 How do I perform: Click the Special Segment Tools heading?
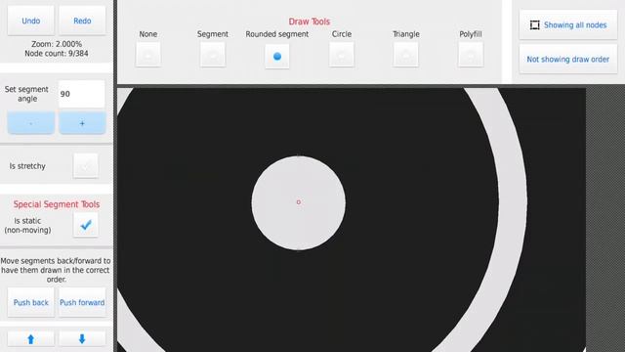pos(57,204)
